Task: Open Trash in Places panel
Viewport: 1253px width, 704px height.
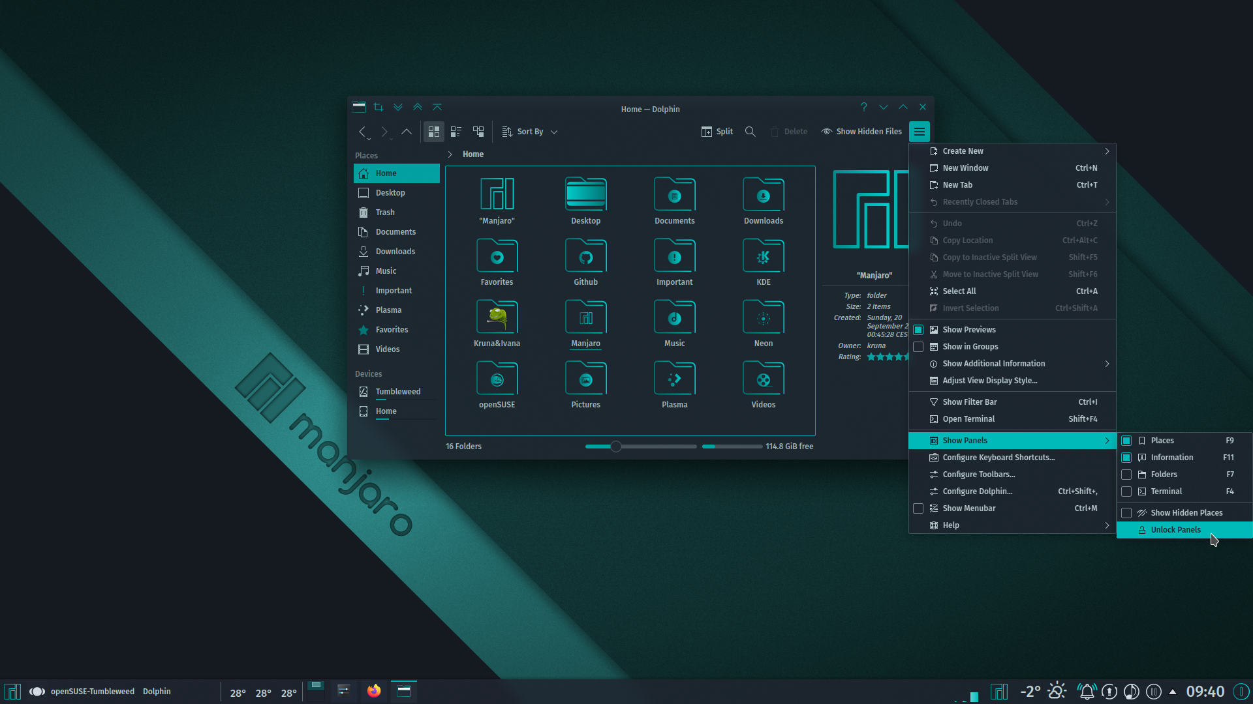Action: [397, 213]
